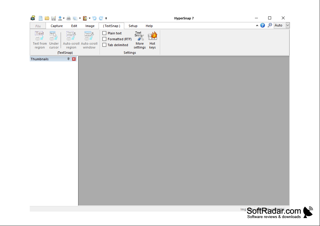Open the File menu

click(38, 26)
